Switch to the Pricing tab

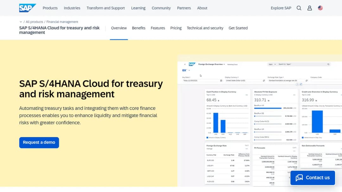coord(176,28)
